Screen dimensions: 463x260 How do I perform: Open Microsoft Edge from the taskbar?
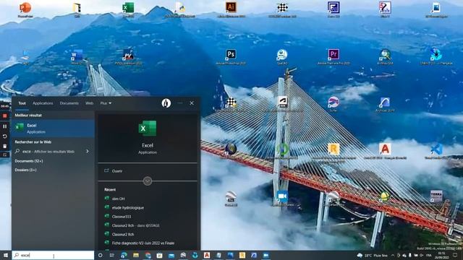click(124, 255)
